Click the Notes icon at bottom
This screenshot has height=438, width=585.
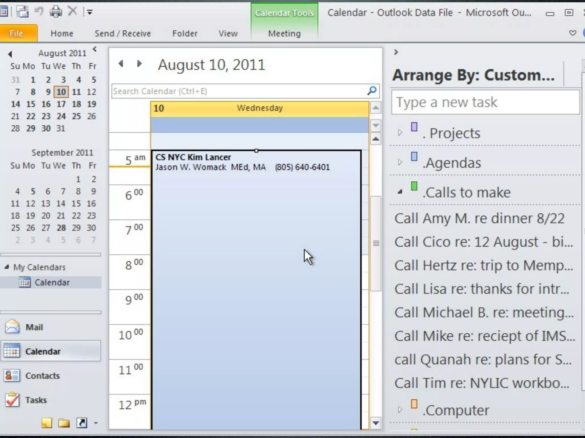click(47, 423)
